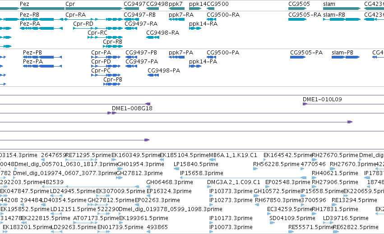Click EST RH40621.5prime
This screenshot has height=234, width=384.
[335, 173]
